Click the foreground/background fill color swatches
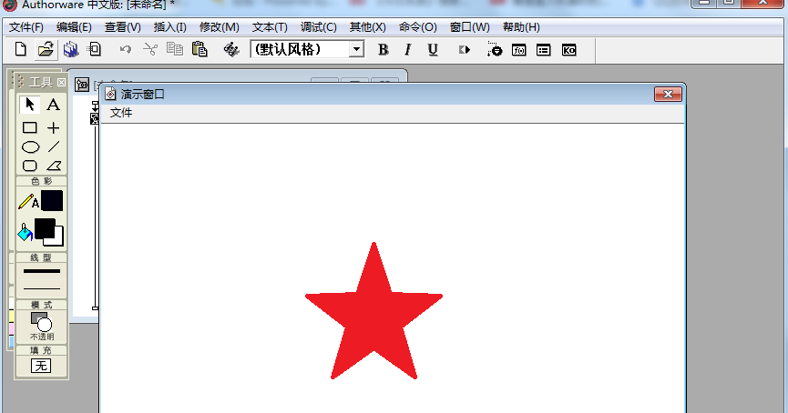 point(49,232)
